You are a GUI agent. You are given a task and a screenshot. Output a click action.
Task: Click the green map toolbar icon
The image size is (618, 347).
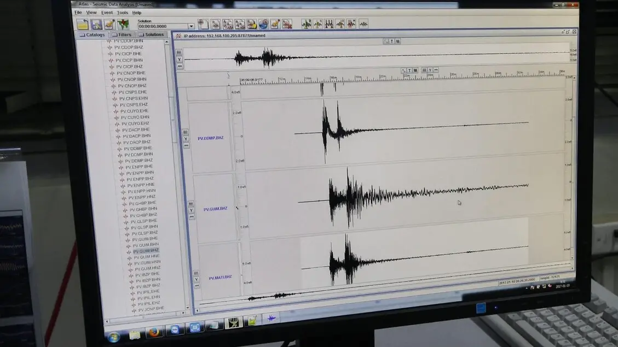(123, 25)
